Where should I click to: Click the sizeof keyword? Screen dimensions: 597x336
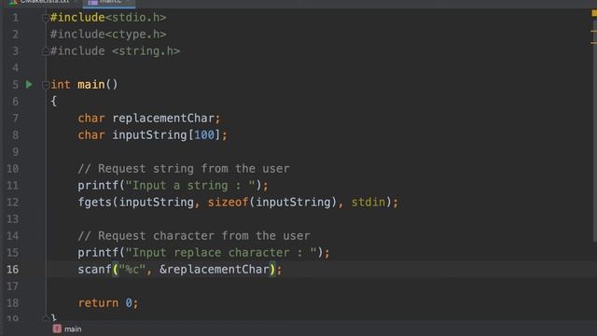click(228, 202)
